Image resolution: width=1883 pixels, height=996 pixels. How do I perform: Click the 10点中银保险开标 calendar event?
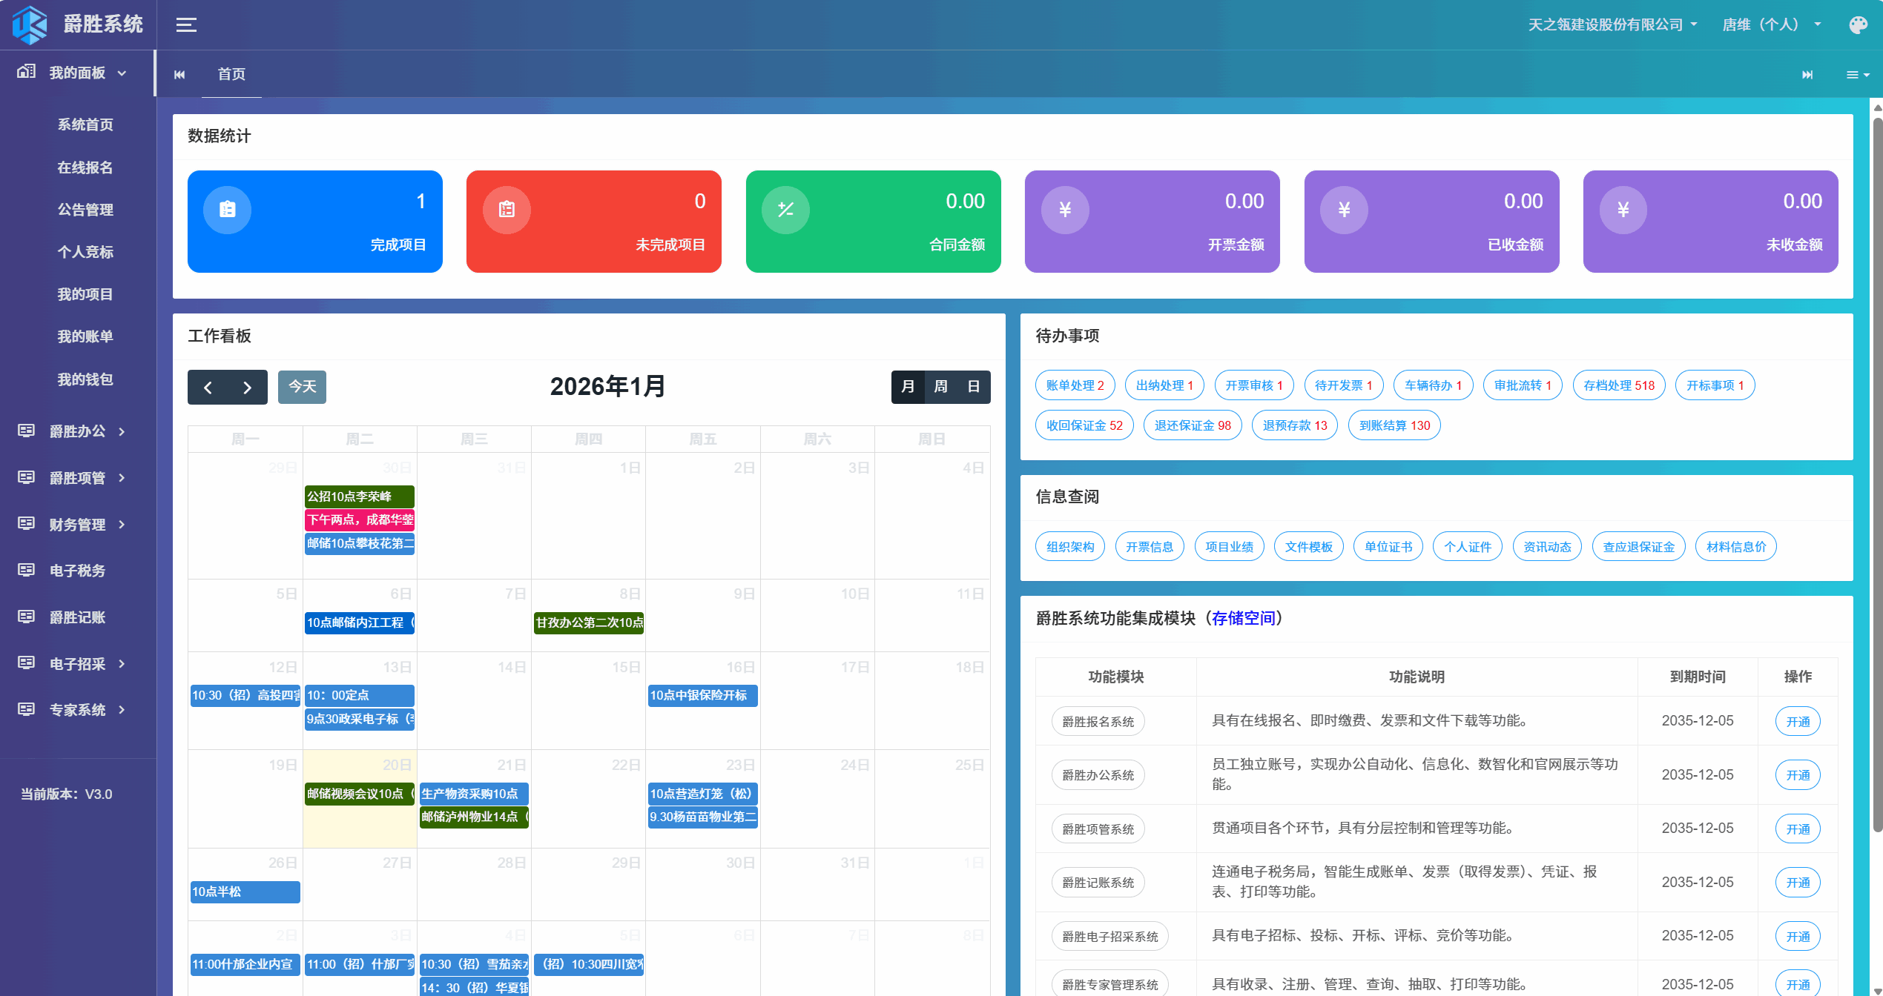[x=702, y=695]
